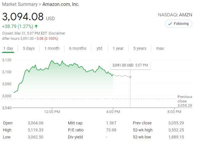198x144 pixels.
Task: Open the 1 year chart tab
Action: pyautogui.click(x=118, y=48)
